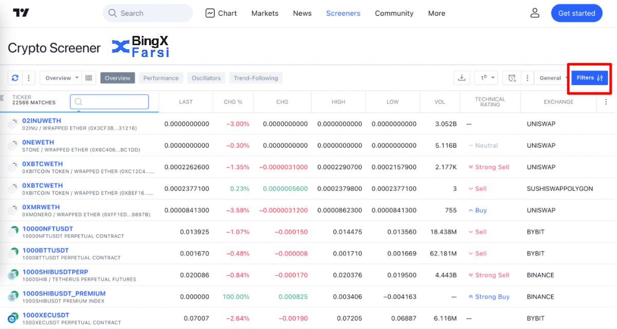Sort by the HIGH column header
The width and height of the screenshot is (617, 329).
(x=338, y=102)
